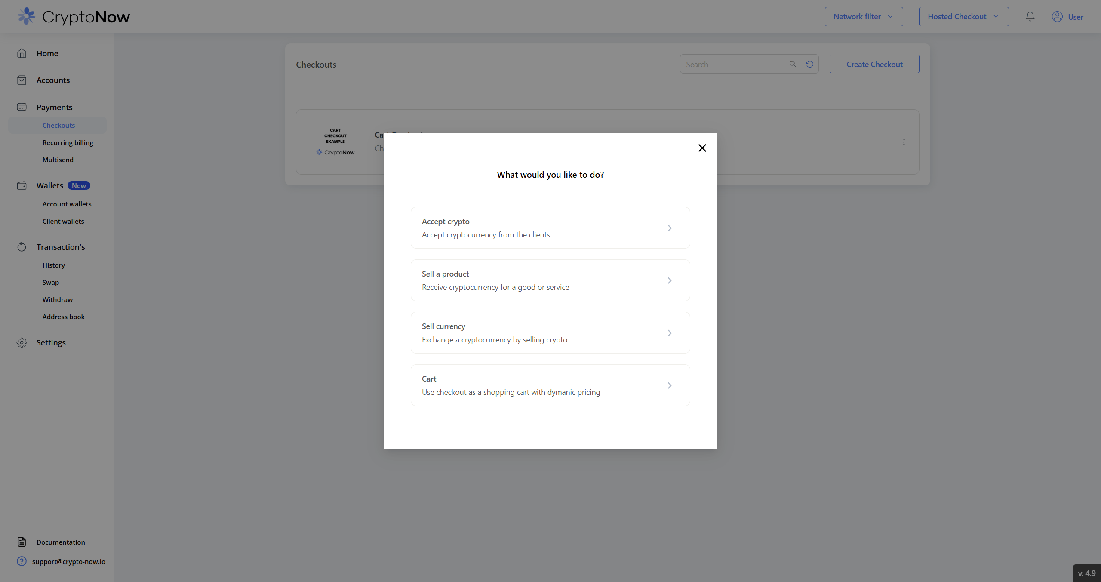Click the chevron arrow on Accept crypto
The height and width of the screenshot is (582, 1101).
pos(670,228)
